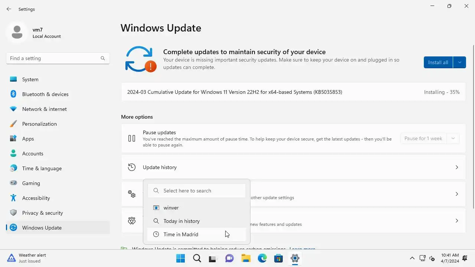Show hidden icons in system tray
Viewport: 475px width, 267px height.
[412, 258]
